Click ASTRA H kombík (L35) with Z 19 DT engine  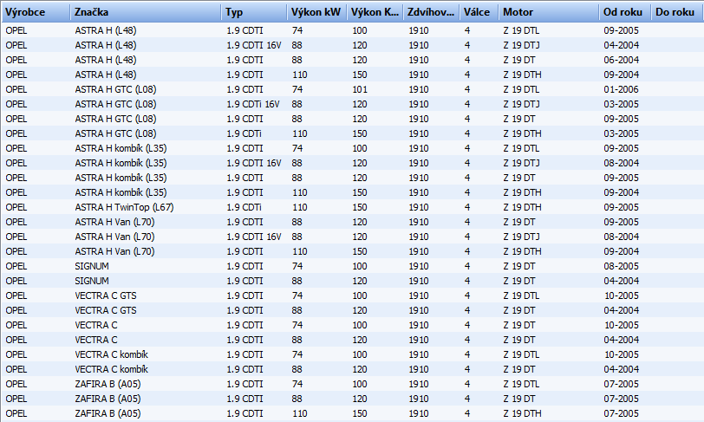pyautogui.click(x=352, y=178)
